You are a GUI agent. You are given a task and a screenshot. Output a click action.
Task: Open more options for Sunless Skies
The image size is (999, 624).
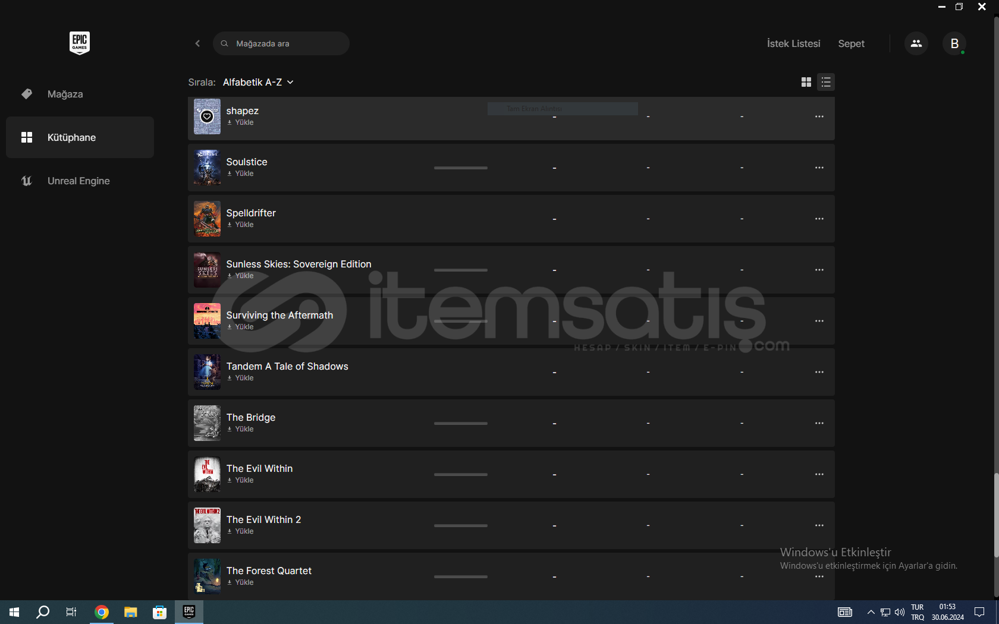819,270
